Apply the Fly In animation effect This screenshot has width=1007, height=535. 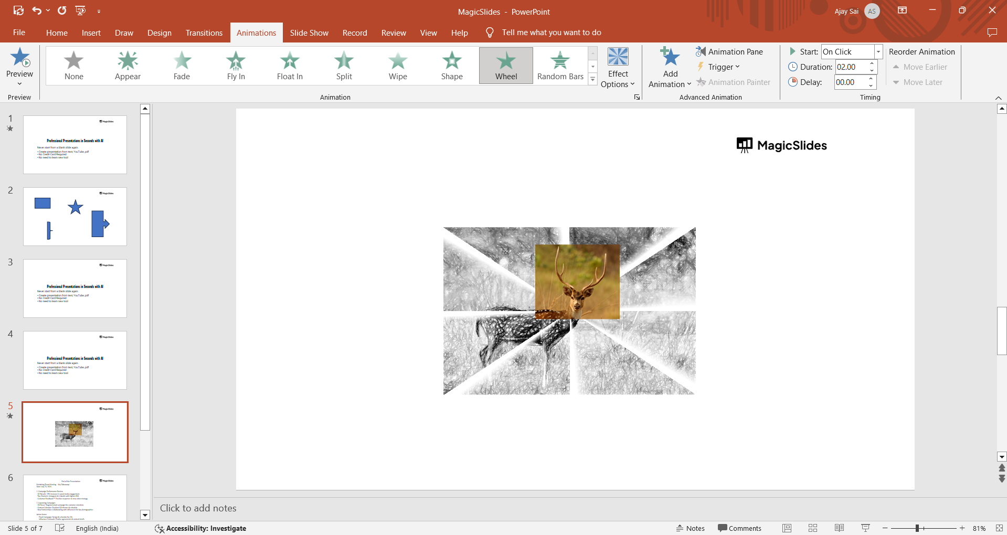(236, 66)
